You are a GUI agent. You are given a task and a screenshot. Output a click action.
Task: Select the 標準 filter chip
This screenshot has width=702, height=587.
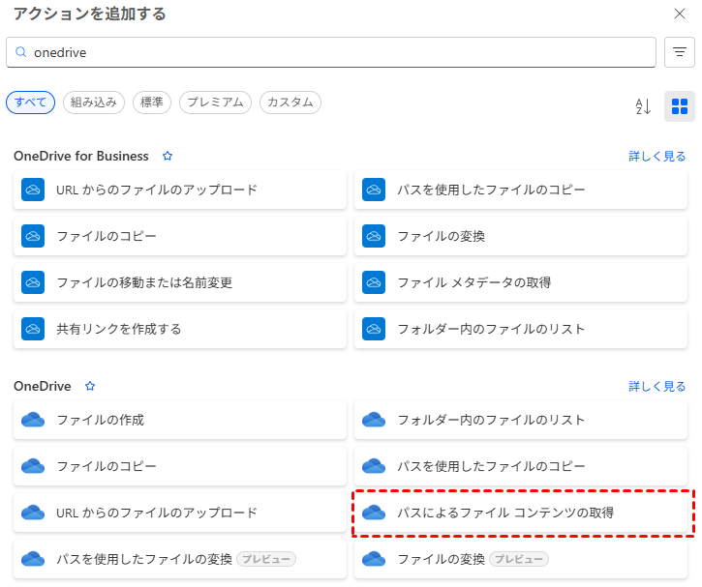click(x=152, y=103)
